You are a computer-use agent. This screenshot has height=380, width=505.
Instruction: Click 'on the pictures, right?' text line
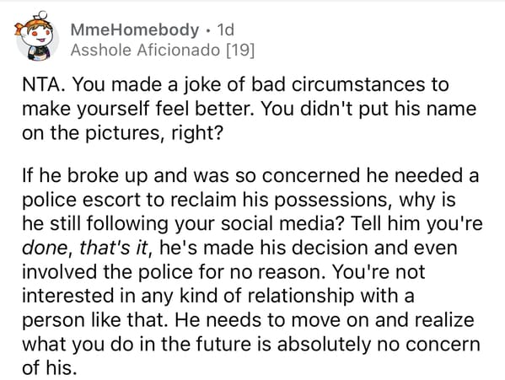click(122, 133)
